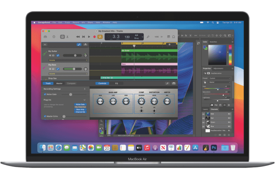Flip the Comp ON switch
Image resolution: width=275 pixels, height=179 pixels.
(x=141, y=111)
